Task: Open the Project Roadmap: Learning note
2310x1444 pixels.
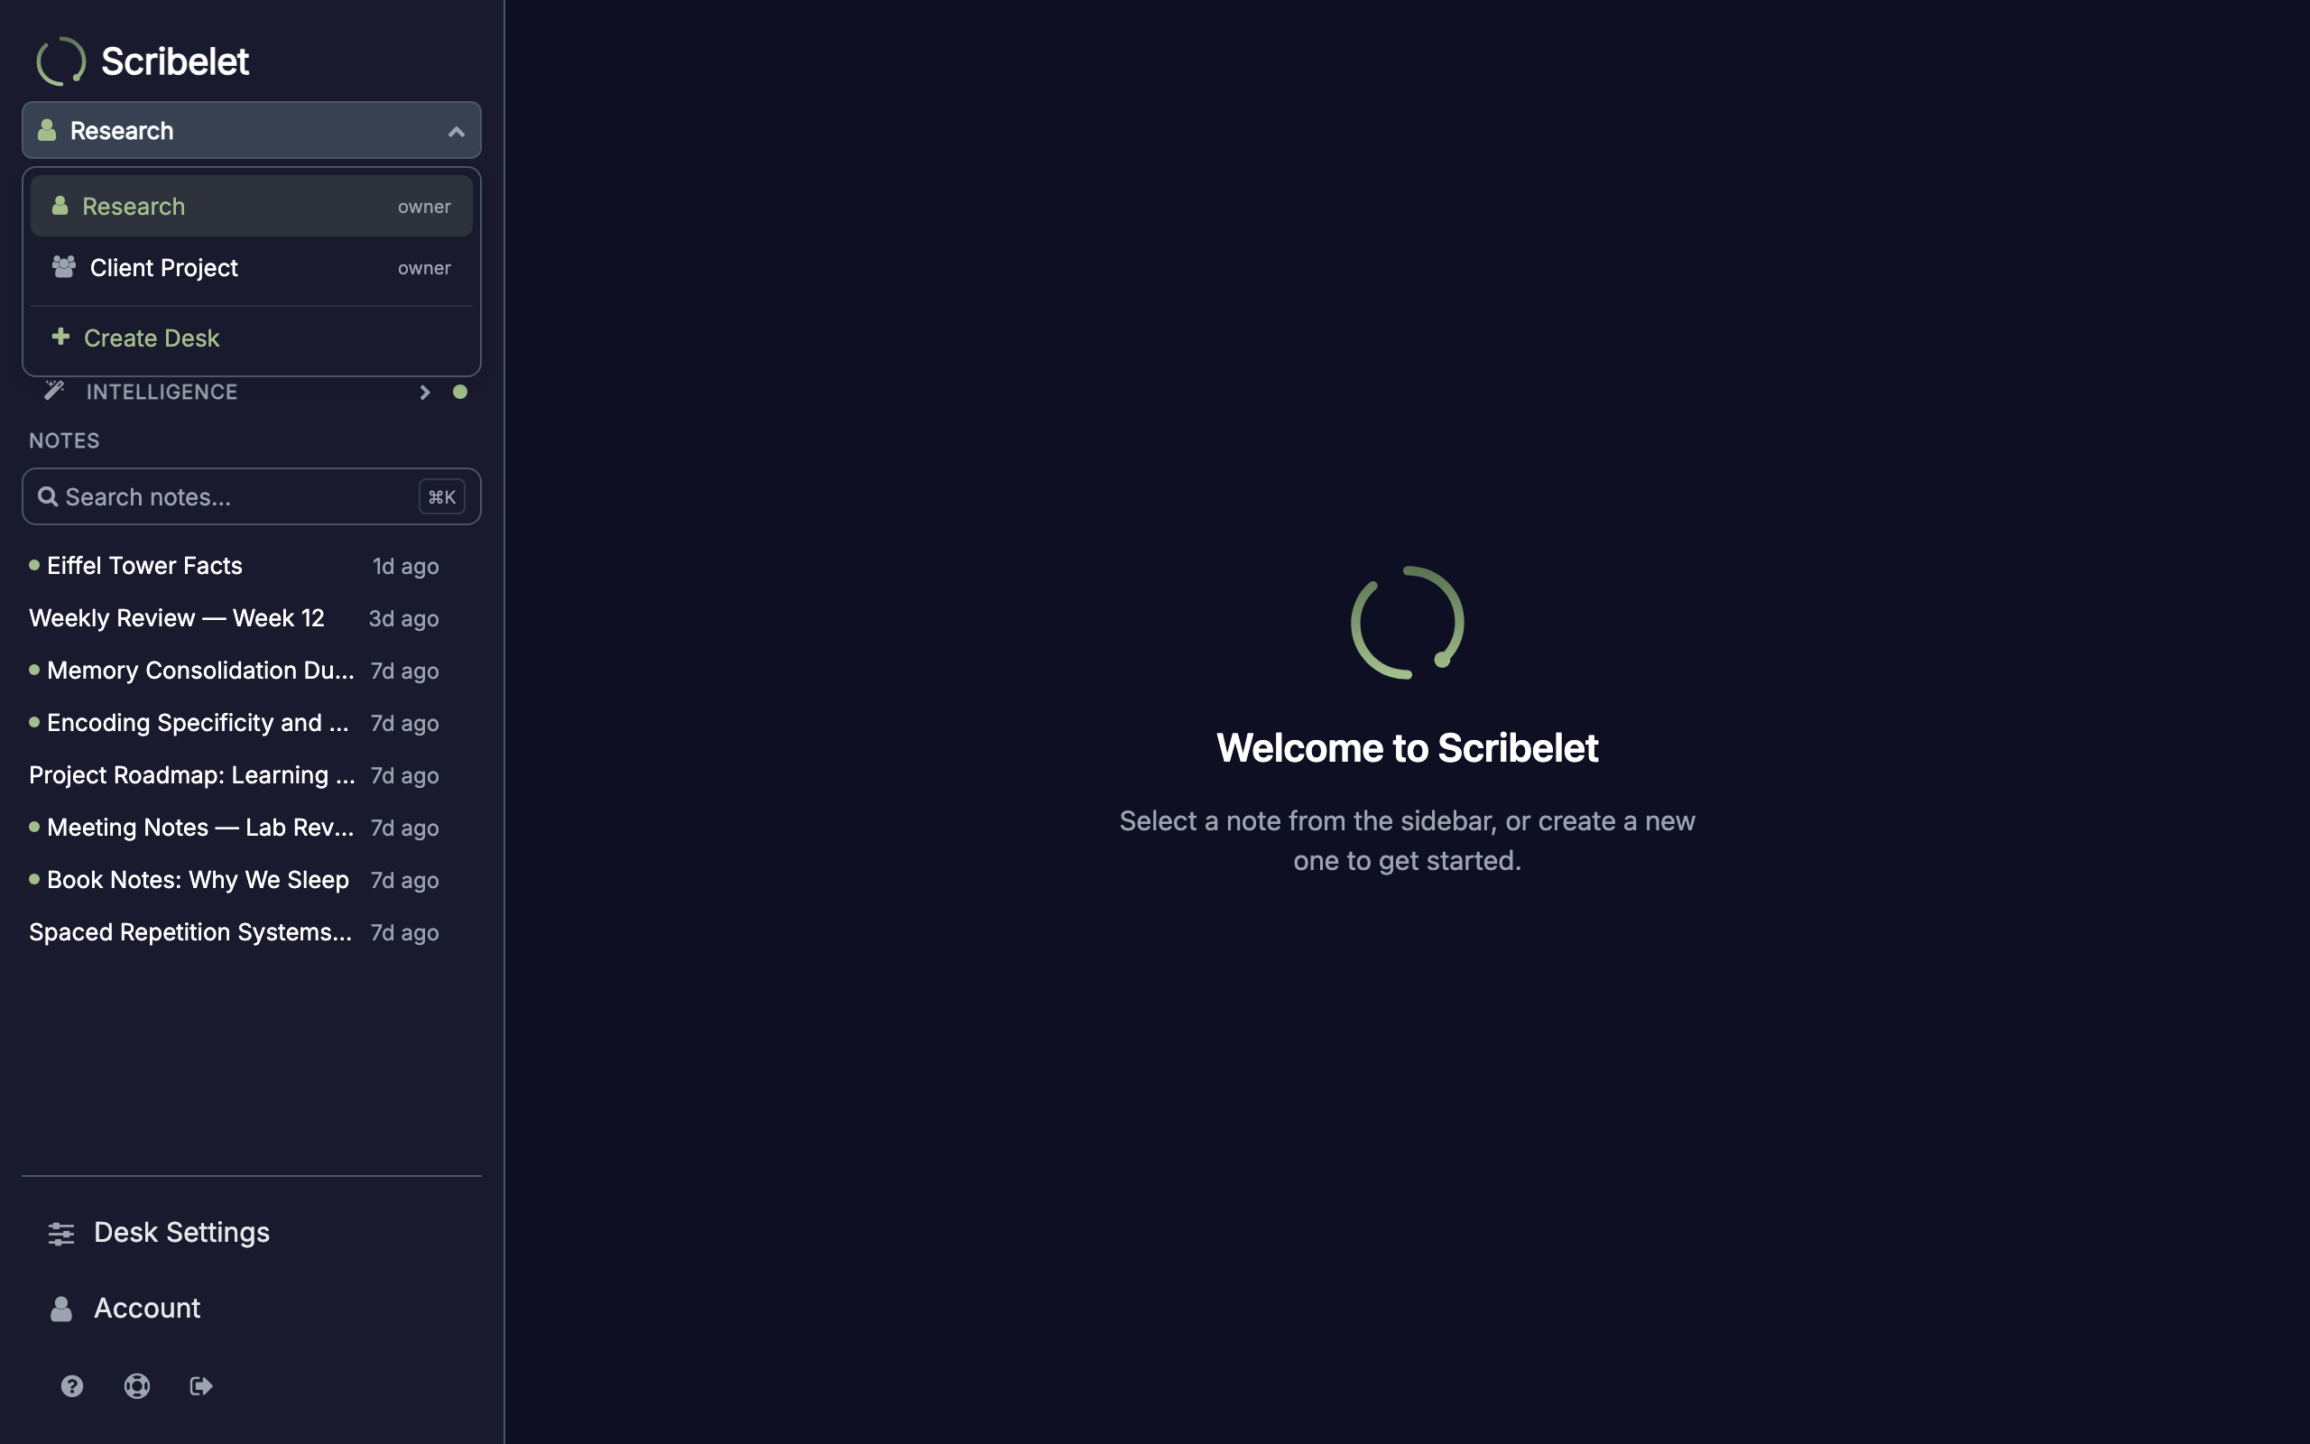Action: pos(234,775)
